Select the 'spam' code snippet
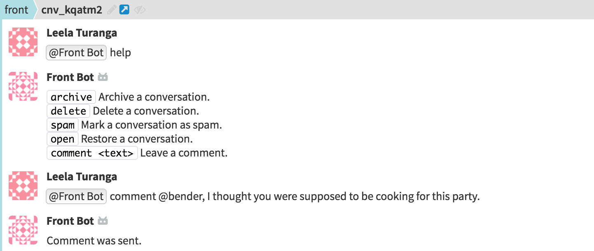The height and width of the screenshot is (251, 594). [x=63, y=125]
